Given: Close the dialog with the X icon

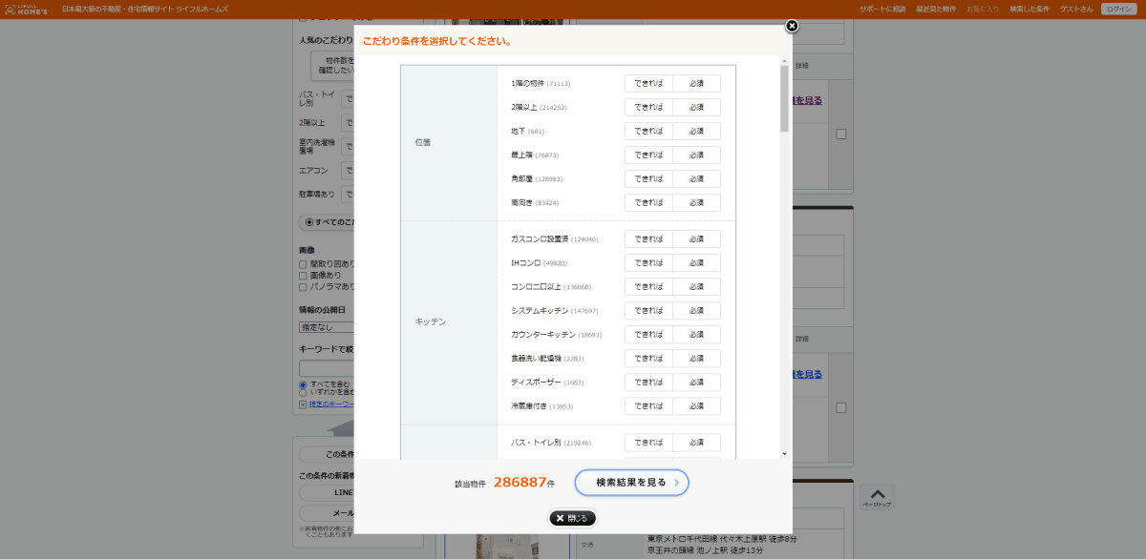Looking at the screenshot, I should pos(792,26).
